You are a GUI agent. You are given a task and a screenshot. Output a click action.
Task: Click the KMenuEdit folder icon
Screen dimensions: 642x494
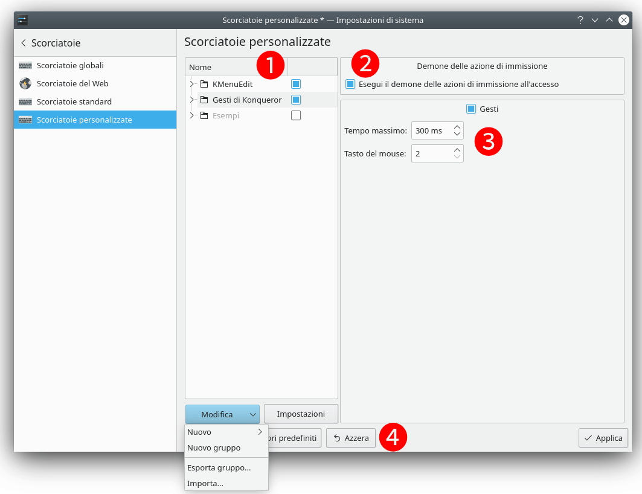point(204,84)
